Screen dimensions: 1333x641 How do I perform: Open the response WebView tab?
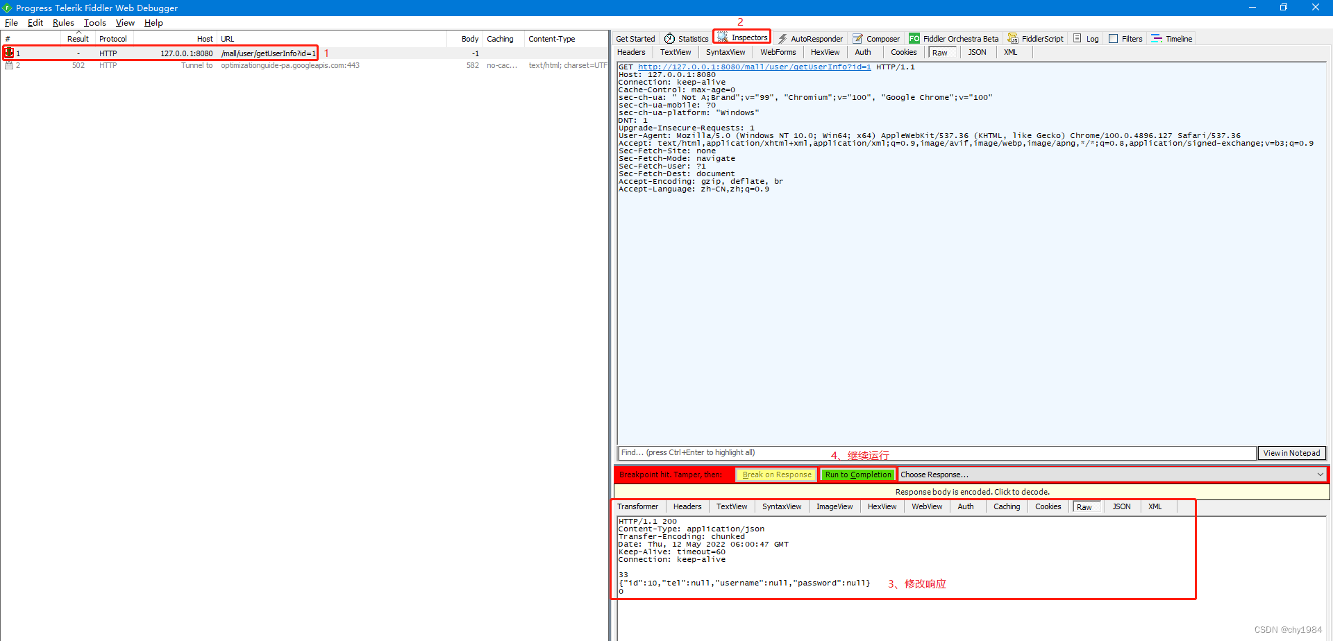coord(927,506)
